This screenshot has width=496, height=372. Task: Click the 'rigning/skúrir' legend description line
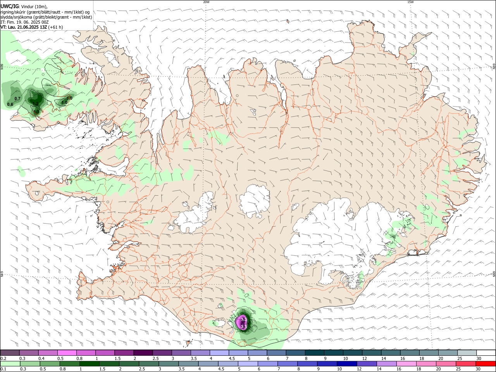[45, 12]
